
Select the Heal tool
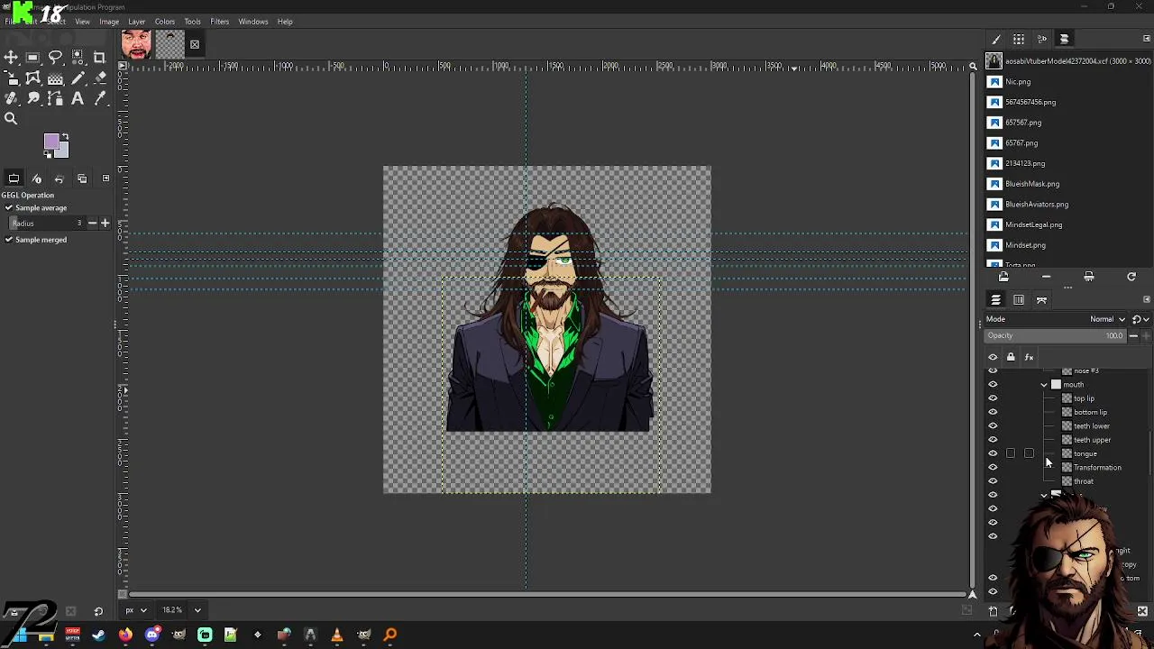(x=11, y=99)
